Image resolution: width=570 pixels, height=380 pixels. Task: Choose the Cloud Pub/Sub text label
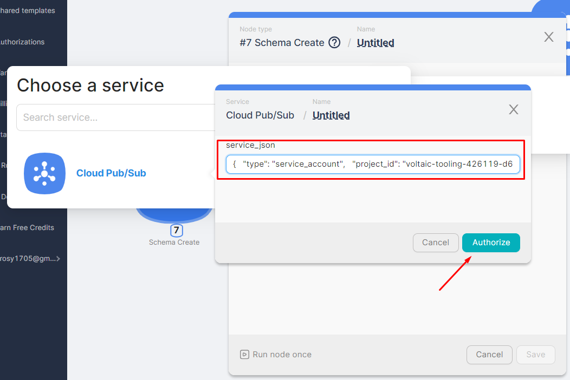click(111, 173)
